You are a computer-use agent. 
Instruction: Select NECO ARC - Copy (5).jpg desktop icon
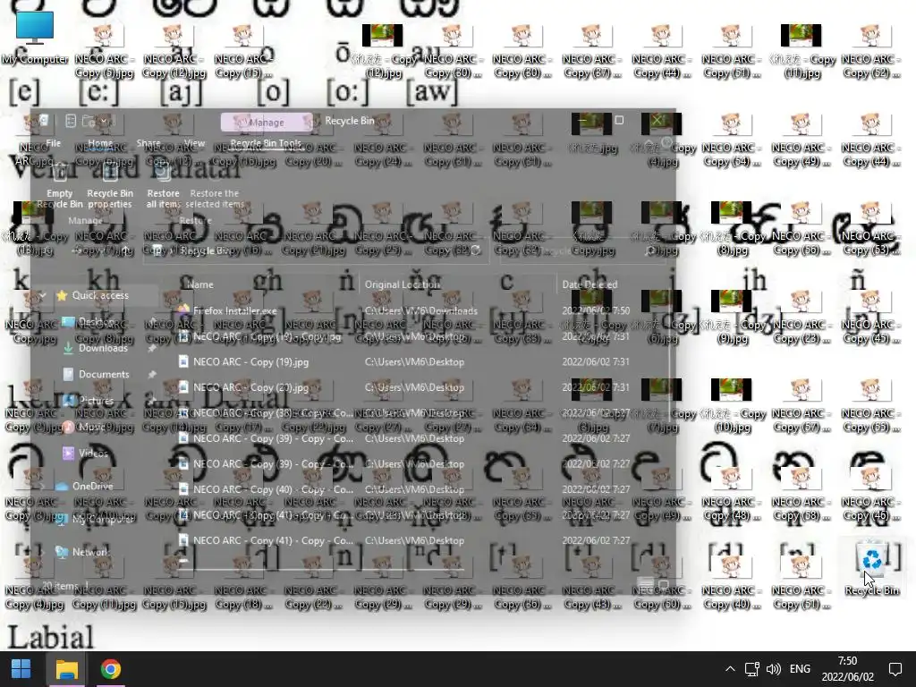[x=104, y=51]
